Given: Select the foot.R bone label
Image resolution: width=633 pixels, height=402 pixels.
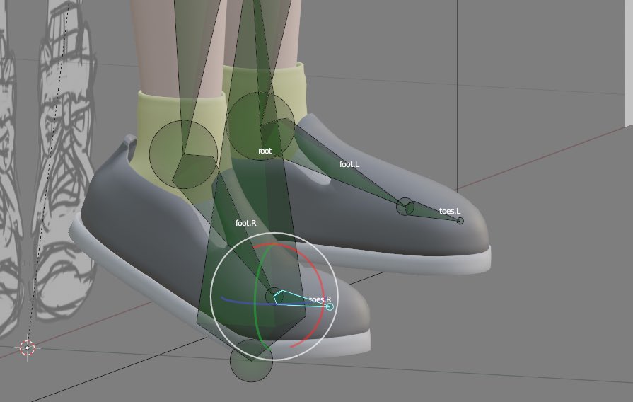Looking at the screenshot, I should click(x=246, y=223).
